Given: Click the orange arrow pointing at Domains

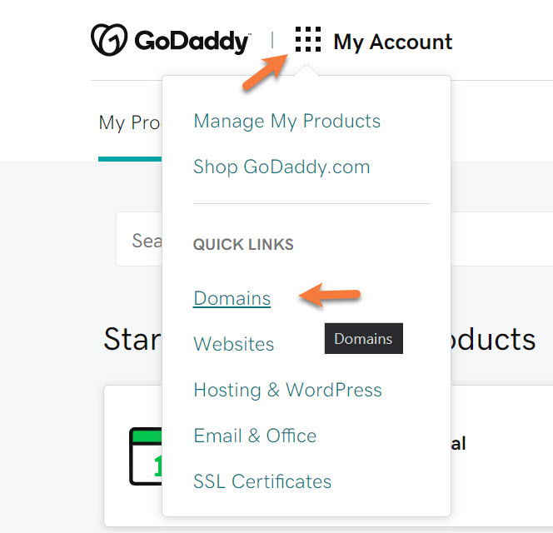Looking at the screenshot, I should [330, 295].
